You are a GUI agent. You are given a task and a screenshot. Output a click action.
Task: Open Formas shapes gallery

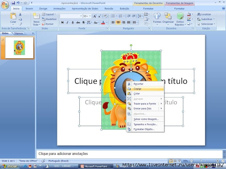pos(157,19)
